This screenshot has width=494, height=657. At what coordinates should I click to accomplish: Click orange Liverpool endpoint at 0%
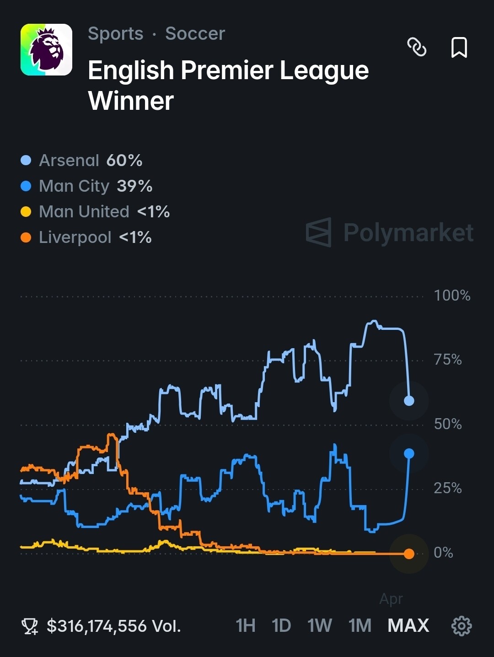tap(409, 554)
